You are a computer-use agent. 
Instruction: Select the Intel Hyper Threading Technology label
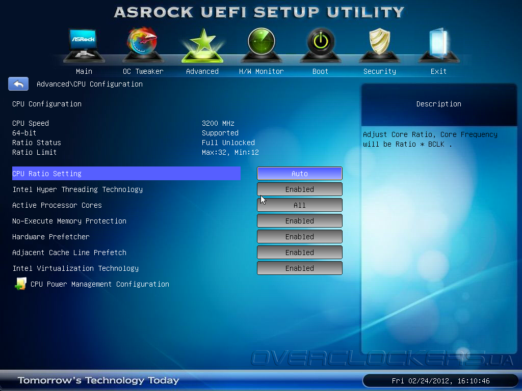coord(77,189)
